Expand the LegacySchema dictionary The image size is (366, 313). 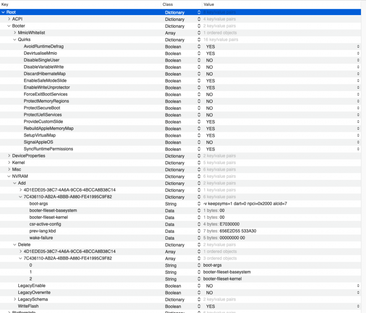tap(15, 299)
